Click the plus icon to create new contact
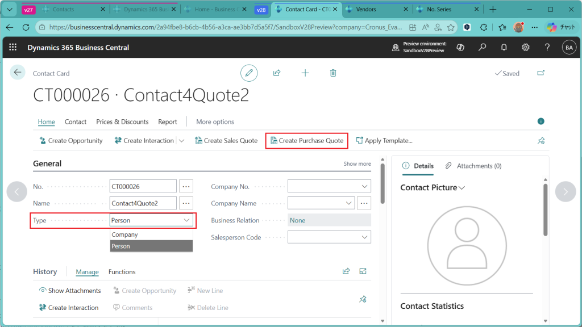Image resolution: width=582 pixels, height=327 pixels. (x=305, y=73)
